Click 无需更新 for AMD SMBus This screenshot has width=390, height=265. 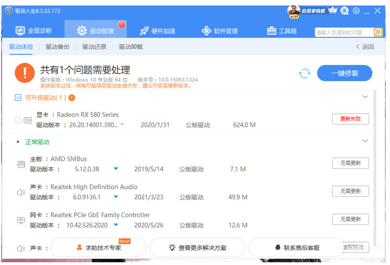tap(350, 163)
